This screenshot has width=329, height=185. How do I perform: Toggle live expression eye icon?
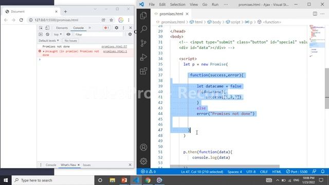tap(68, 34)
